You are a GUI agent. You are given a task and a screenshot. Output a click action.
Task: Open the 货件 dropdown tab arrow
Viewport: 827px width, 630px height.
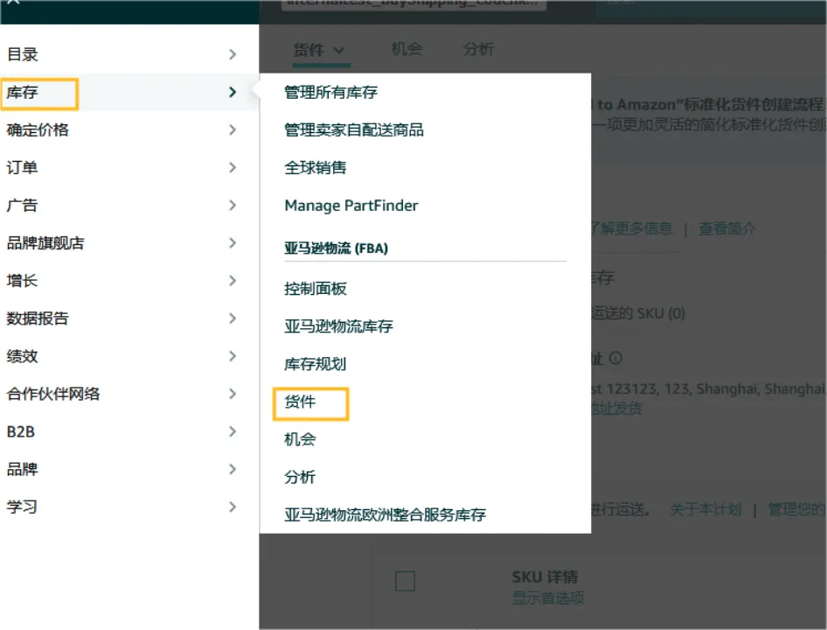pyautogui.click(x=339, y=51)
